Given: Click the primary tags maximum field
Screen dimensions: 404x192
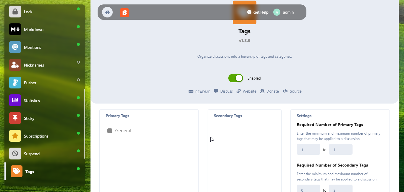Looking at the screenshot, I should 341,149.
